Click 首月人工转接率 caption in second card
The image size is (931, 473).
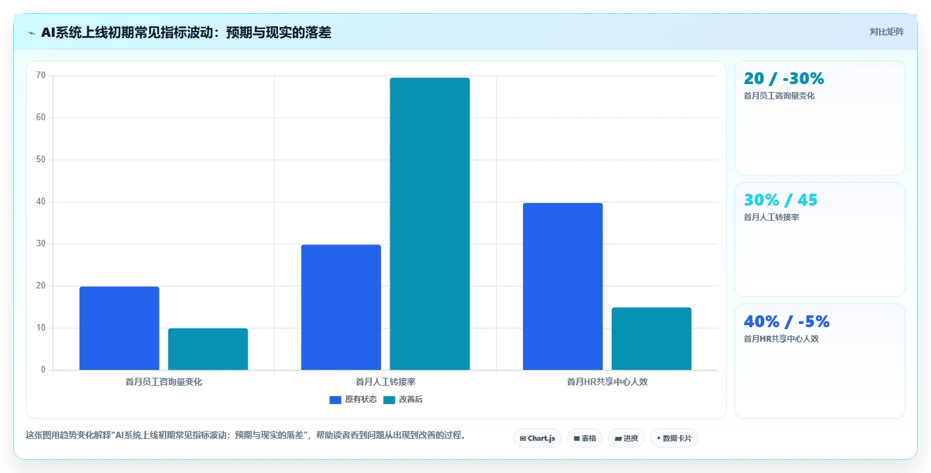click(771, 217)
